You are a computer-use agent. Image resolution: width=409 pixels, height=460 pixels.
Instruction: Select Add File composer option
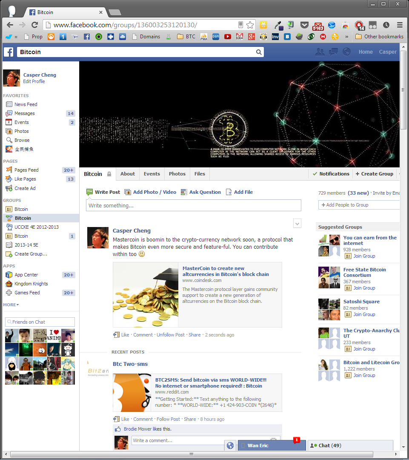pos(239,192)
